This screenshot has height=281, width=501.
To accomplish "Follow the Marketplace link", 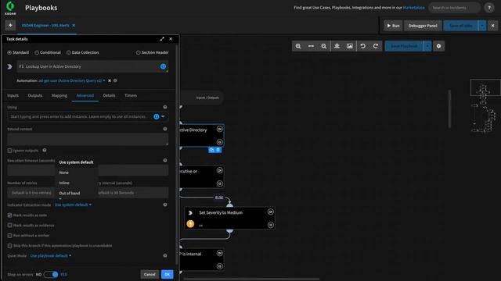I will [414, 8].
